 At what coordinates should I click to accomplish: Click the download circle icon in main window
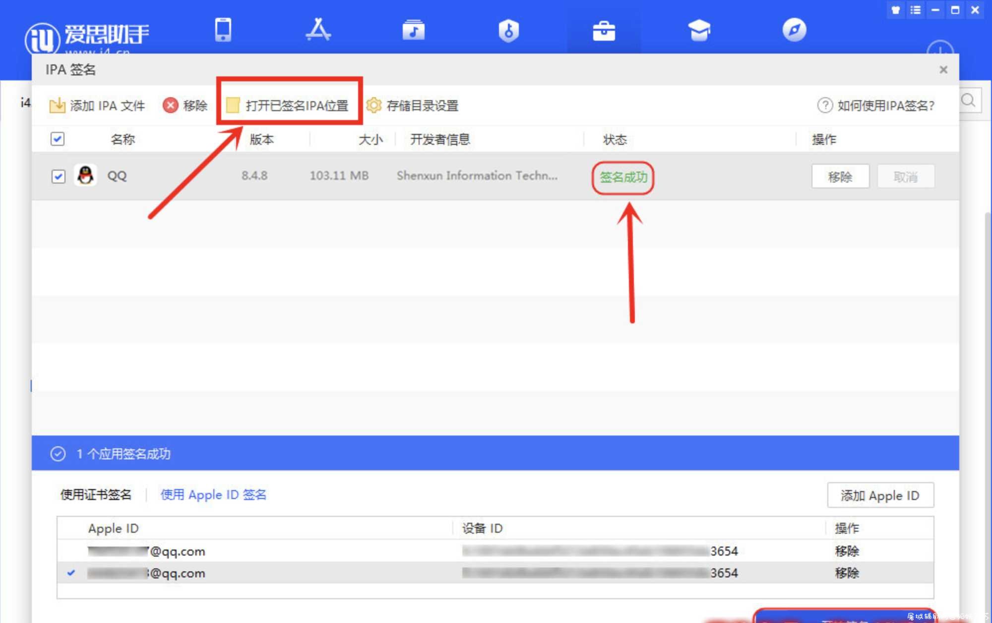point(940,48)
